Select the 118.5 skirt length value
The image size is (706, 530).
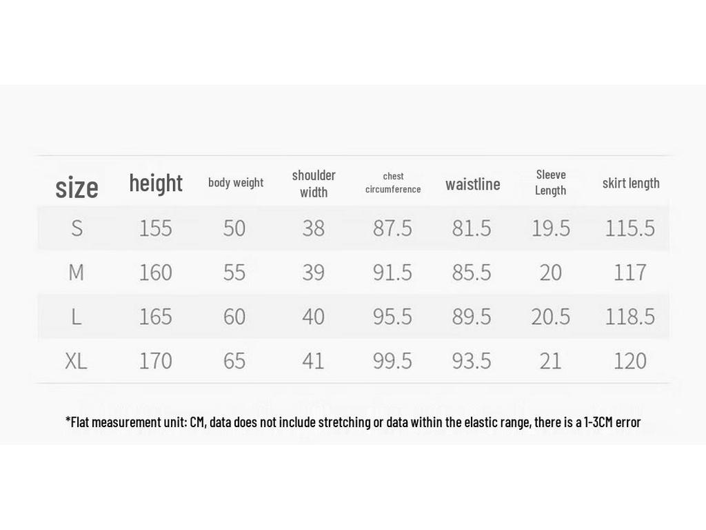click(629, 316)
